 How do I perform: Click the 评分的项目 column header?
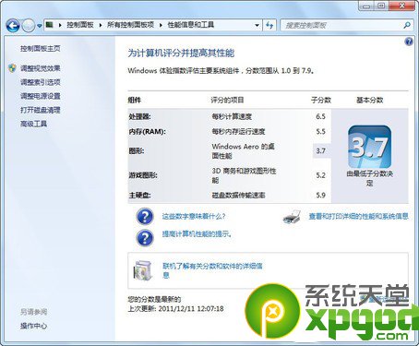coord(227,100)
